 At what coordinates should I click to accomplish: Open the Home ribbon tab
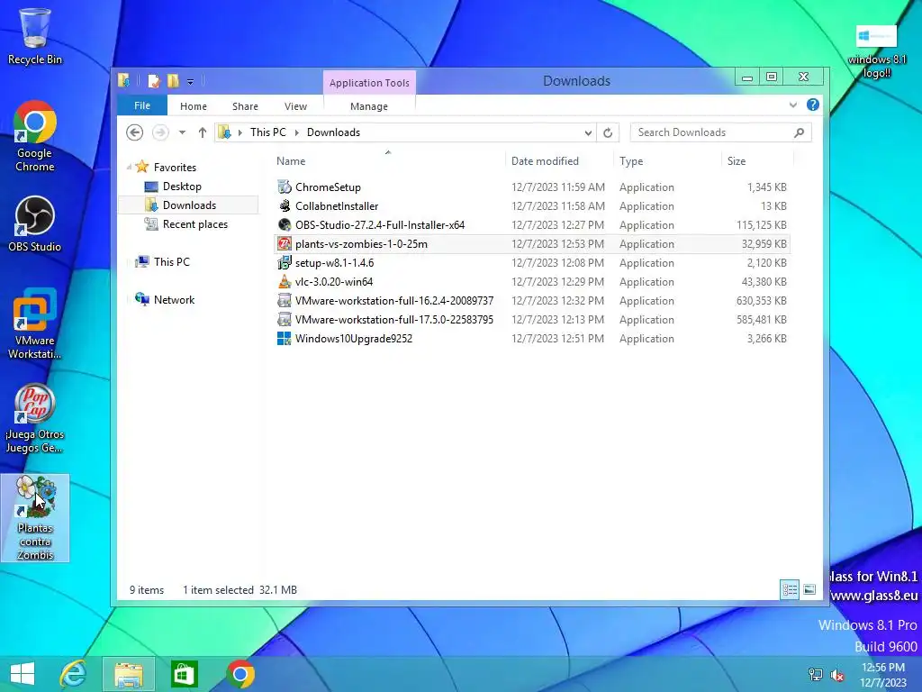[194, 106]
